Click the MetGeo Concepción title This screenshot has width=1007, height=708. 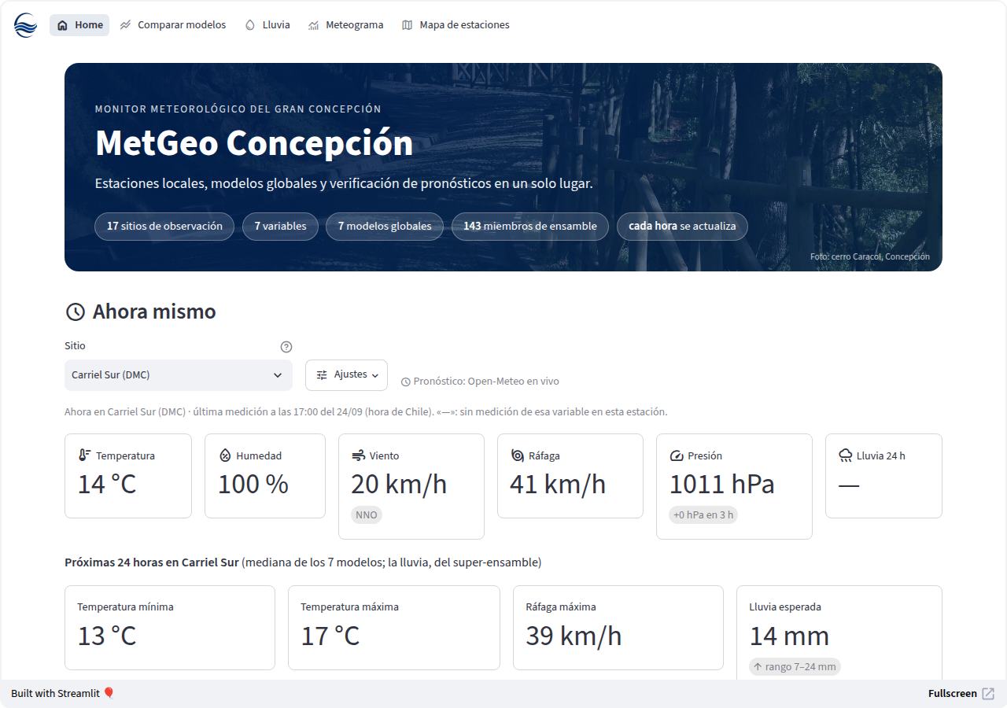click(254, 143)
